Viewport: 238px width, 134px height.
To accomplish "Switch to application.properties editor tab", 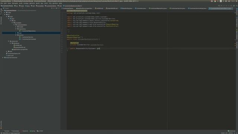I will pos(84,8).
